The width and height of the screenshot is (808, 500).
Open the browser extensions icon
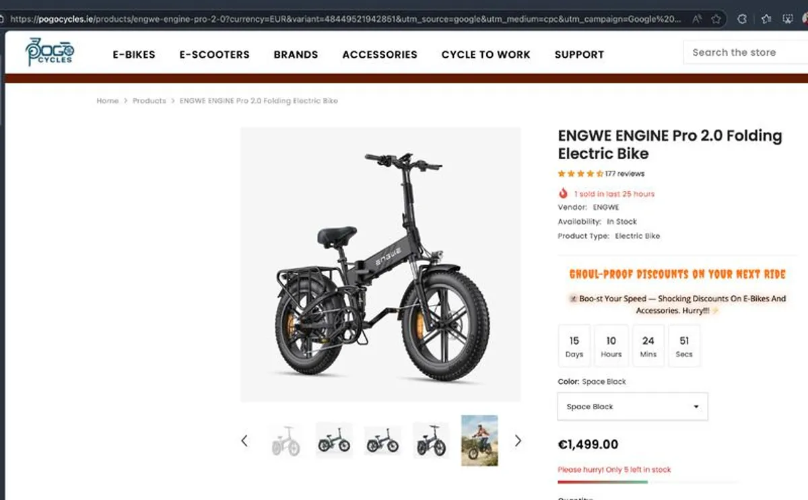coord(743,19)
